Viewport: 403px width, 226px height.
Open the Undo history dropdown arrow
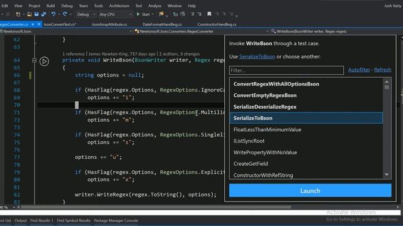[x=59, y=14]
